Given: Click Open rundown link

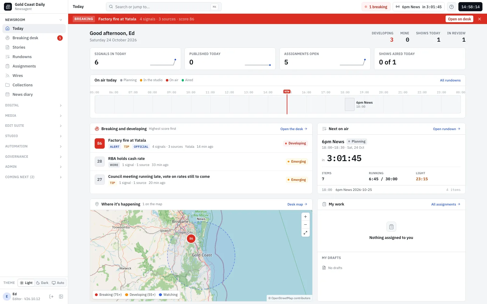Looking at the screenshot, I should pos(447,129).
